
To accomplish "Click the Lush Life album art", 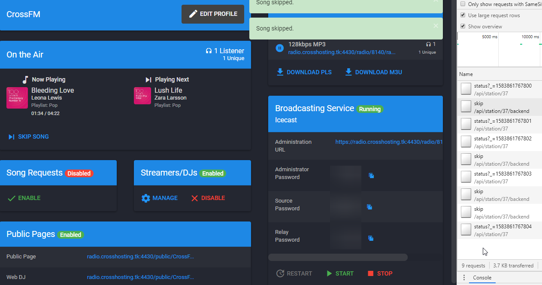I will pos(142,96).
